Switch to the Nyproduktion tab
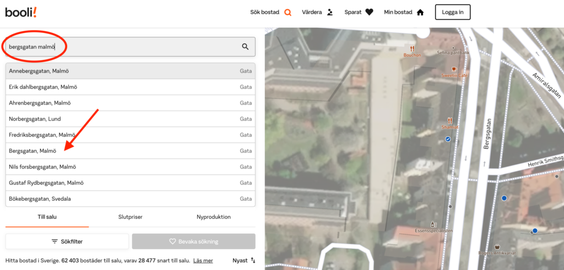This screenshot has width=564, height=270. (214, 217)
